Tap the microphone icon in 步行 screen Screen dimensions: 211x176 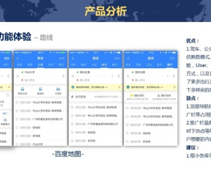coord(119,76)
